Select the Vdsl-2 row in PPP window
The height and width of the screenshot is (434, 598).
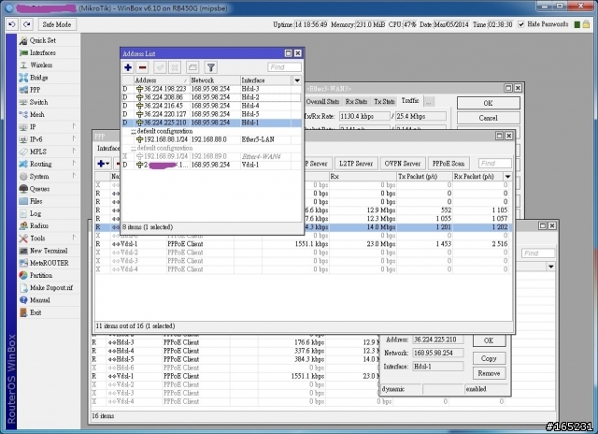pyautogui.click(x=303, y=253)
